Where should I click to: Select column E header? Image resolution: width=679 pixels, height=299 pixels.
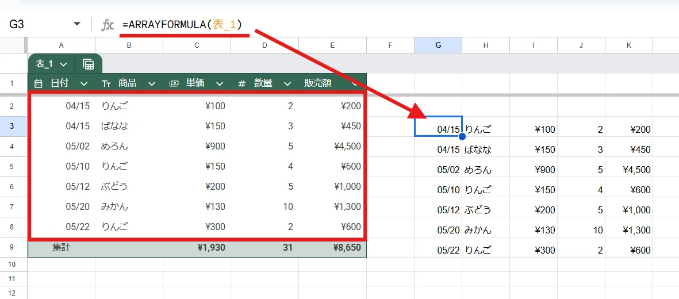tap(332, 45)
